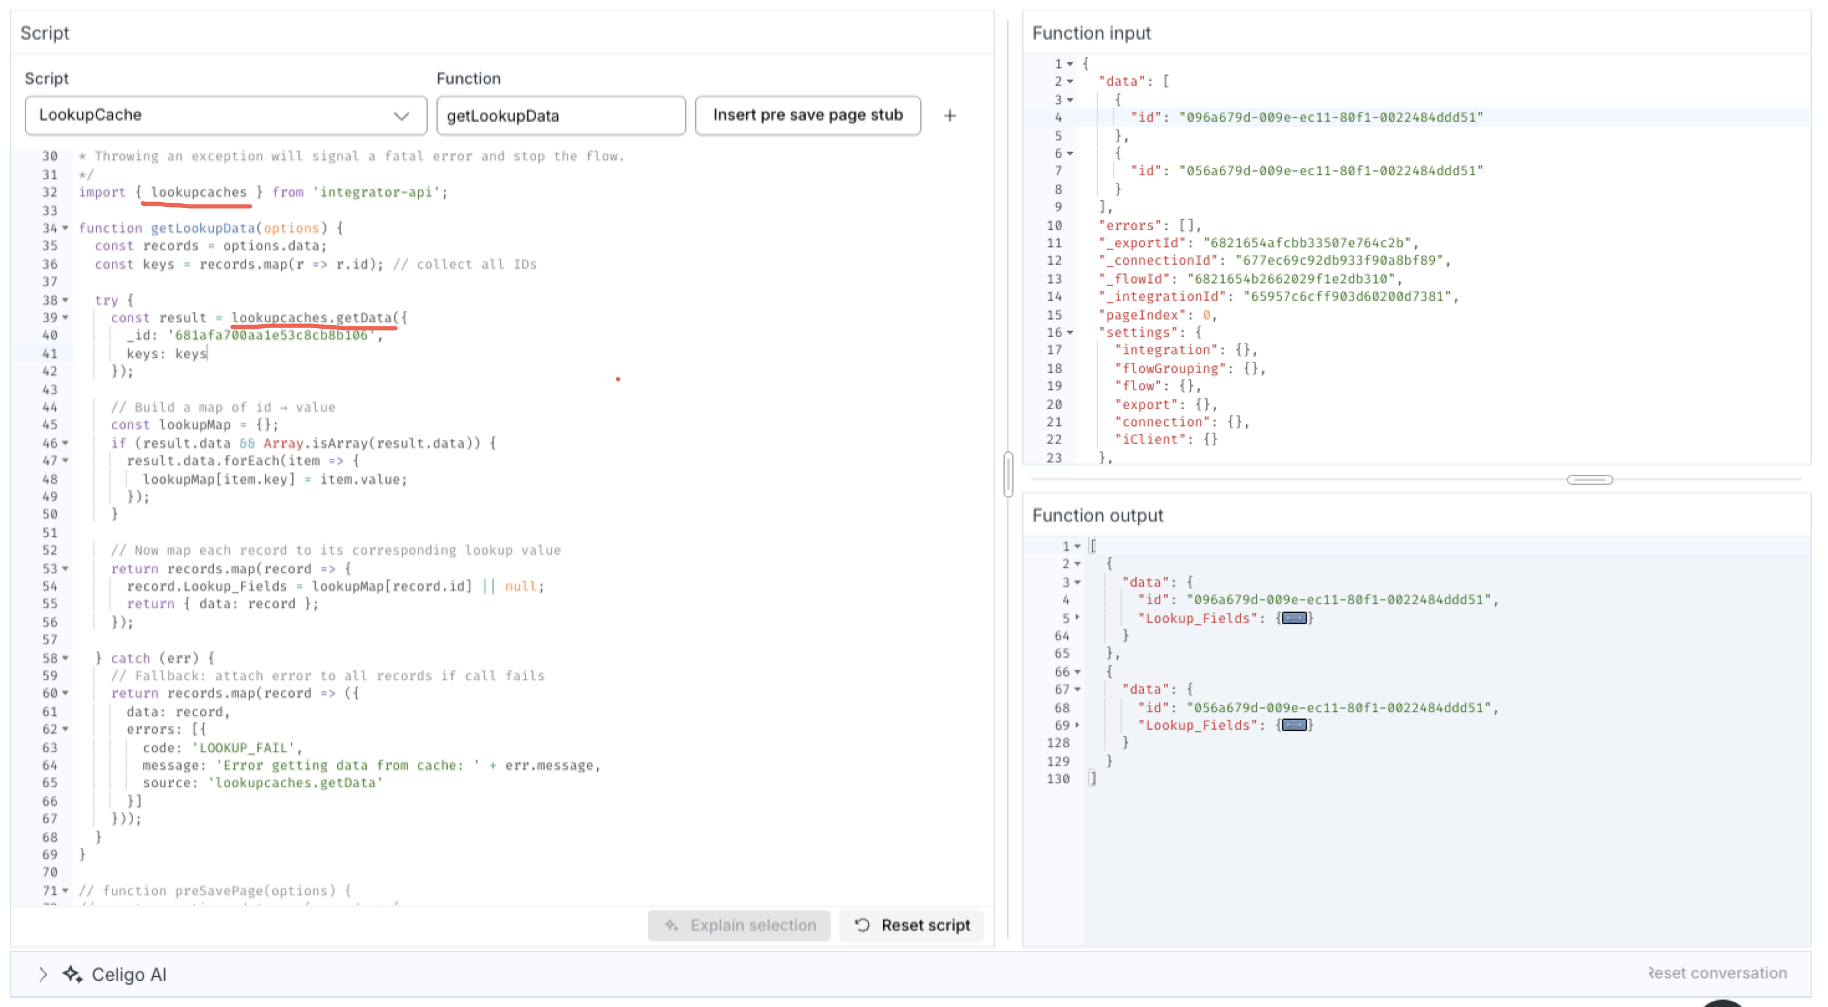Expand the folded Lookup_Fields arrow at output line 69

pyautogui.click(x=1077, y=725)
